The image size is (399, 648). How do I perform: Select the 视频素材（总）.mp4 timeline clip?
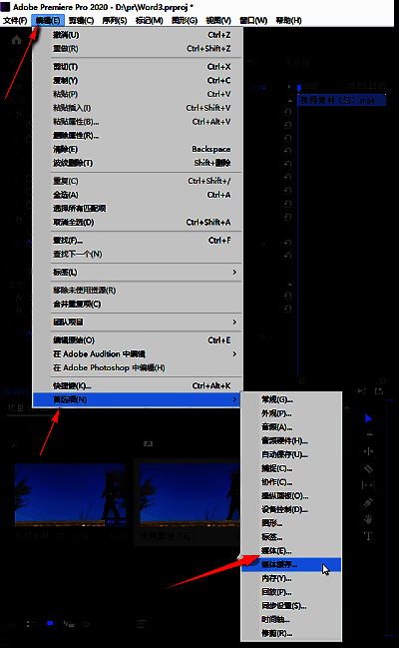point(341,100)
